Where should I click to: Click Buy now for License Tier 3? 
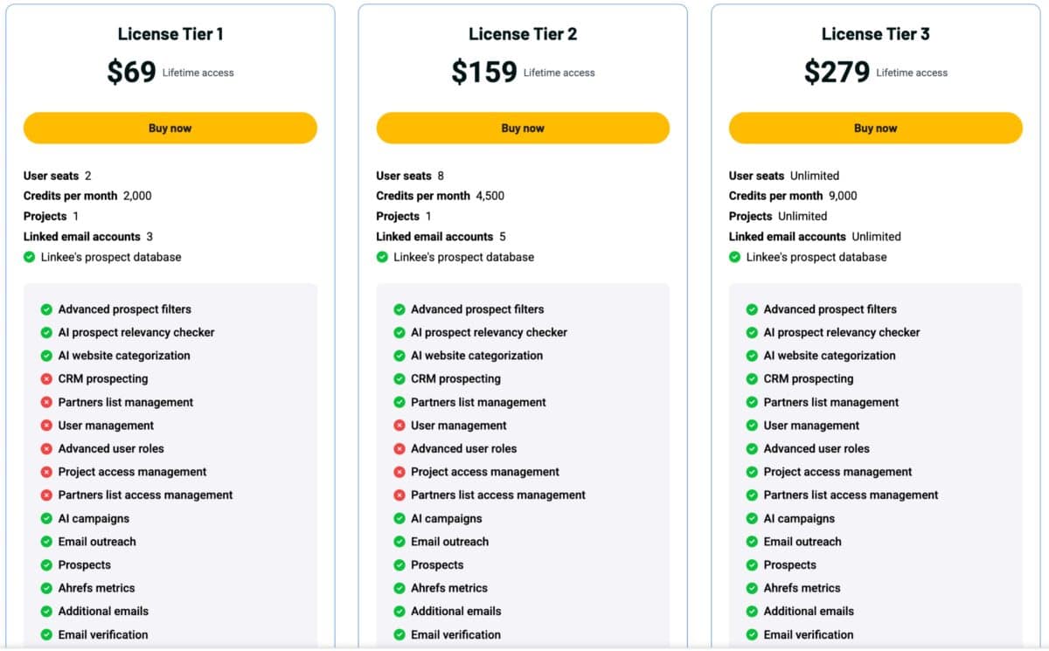875,128
